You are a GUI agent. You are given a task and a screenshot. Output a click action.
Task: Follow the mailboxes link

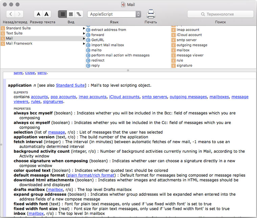(x=219, y=97)
